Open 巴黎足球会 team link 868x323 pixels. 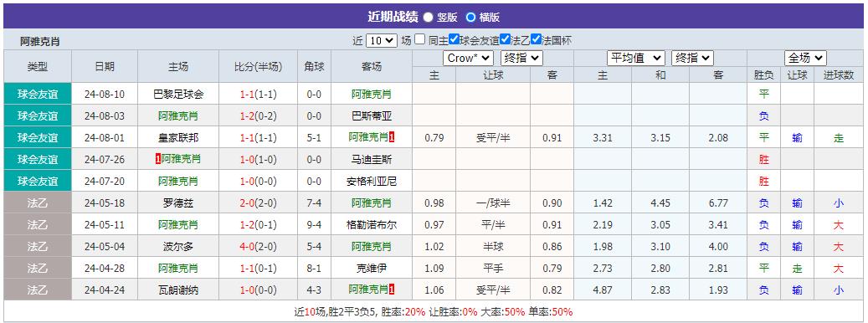pos(178,95)
